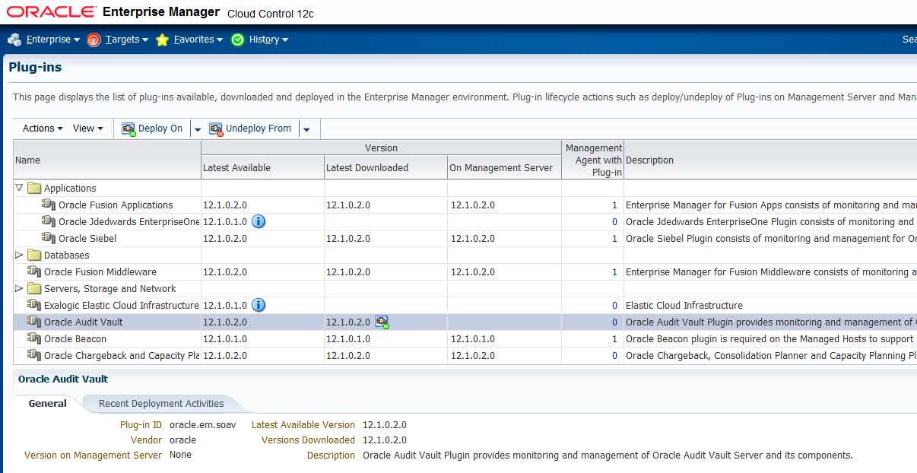This screenshot has width=917, height=473.
Task: Click the Latest Downloaded column header
Action: coord(386,168)
